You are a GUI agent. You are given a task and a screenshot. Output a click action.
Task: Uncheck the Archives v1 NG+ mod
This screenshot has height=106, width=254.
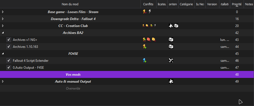[x=9, y=40]
